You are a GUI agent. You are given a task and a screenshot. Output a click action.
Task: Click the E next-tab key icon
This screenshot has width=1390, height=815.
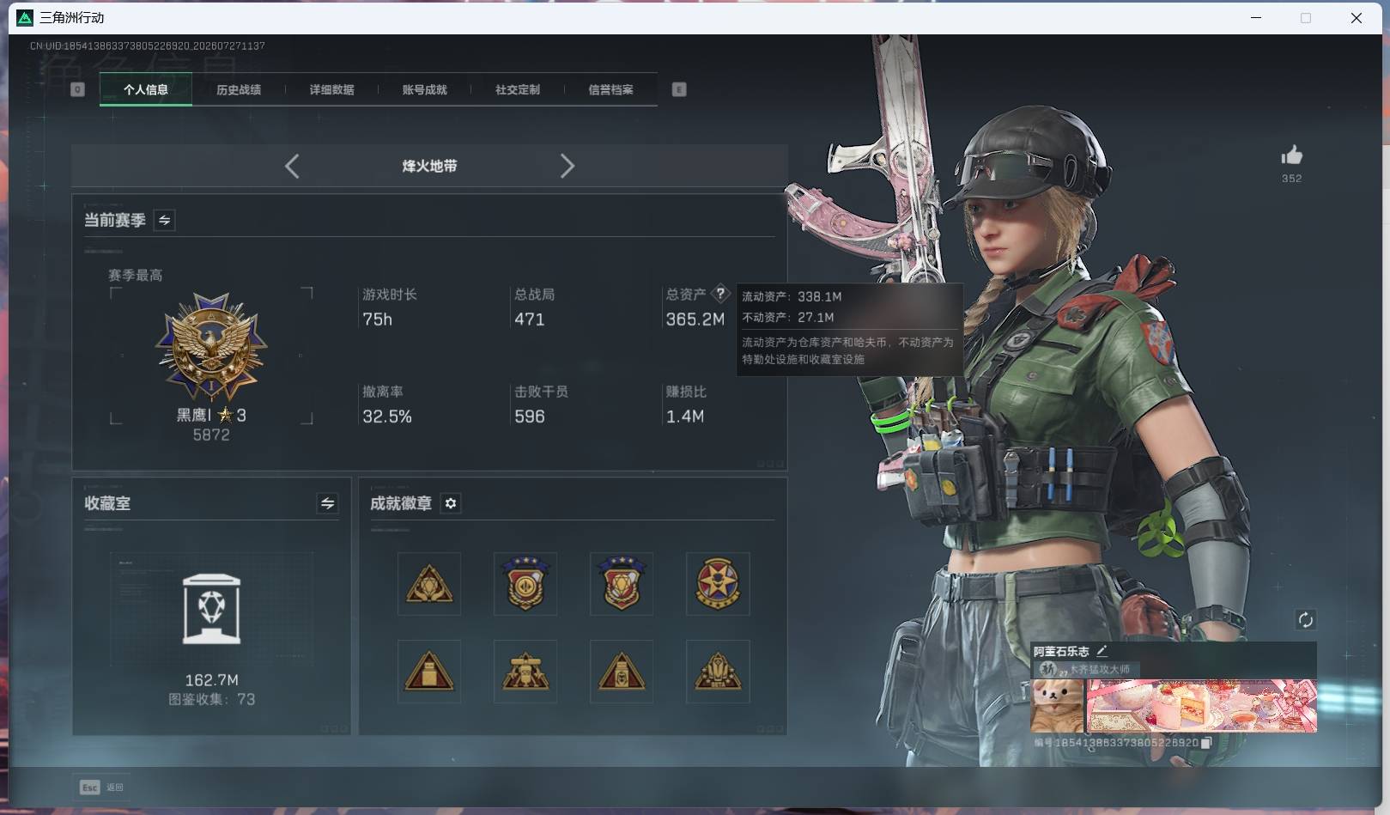(679, 89)
